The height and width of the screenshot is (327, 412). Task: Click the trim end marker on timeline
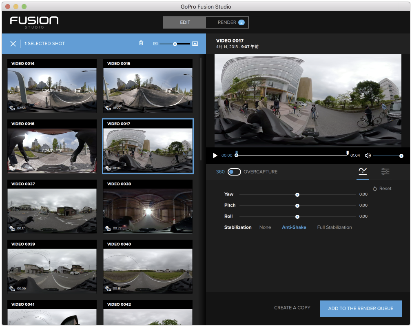(348, 153)
